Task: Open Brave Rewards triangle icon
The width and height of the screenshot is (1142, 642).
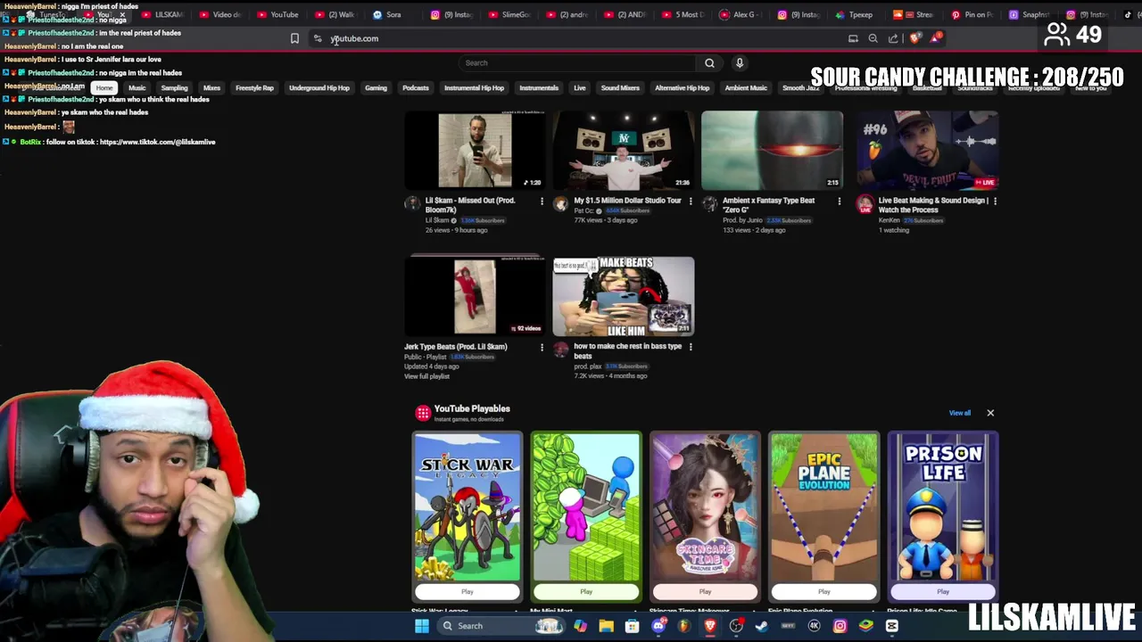Action: pos(935,37)
